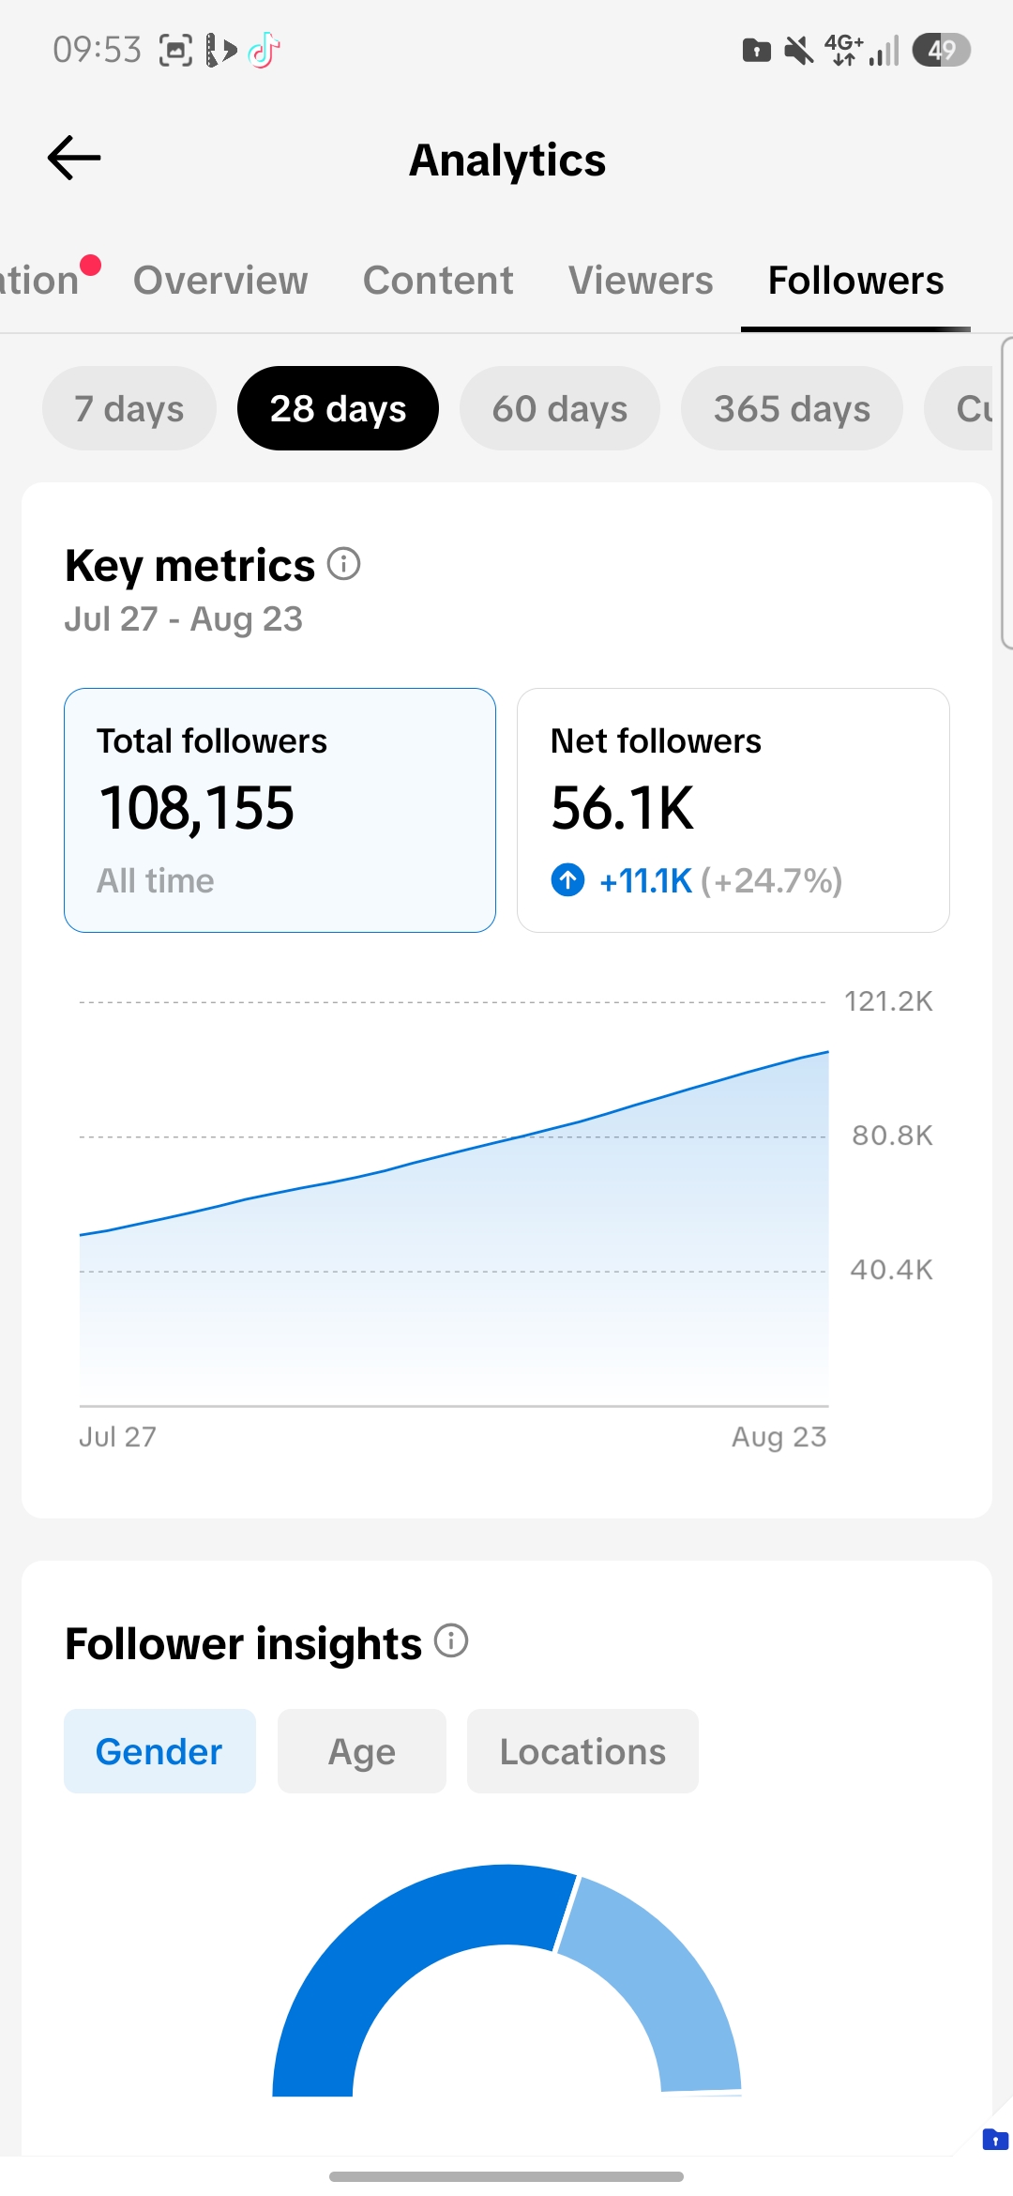Open Key metrics info icon
The image size is (1013, 2196).
[x=343, y=564]
